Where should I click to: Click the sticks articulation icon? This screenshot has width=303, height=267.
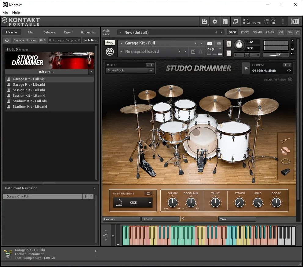click(x=285, y=140)
